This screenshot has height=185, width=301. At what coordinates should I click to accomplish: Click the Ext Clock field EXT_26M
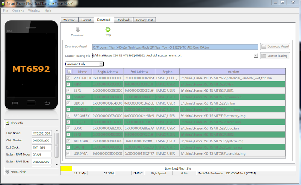click(x=42, y=147)
